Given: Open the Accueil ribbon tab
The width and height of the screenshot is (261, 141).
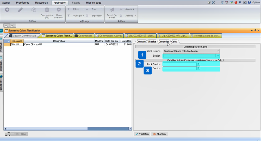Looking at the screenshot, I should pyautogui.click(x=6, y=3).
